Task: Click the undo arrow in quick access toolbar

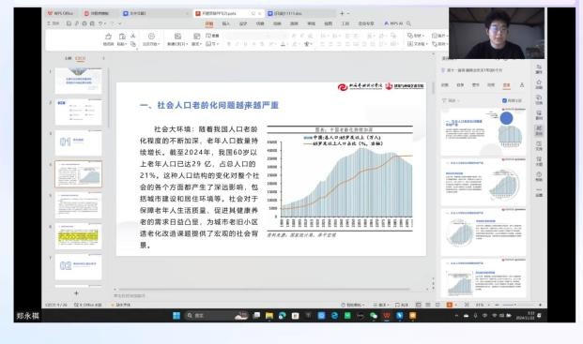Action: click(x=100, y=23)
